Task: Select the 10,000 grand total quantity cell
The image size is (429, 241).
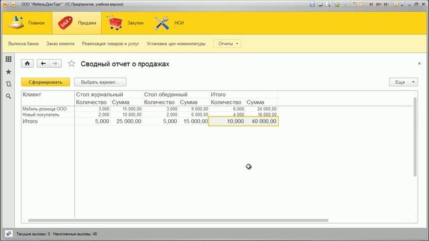Action: coord(227,121)
